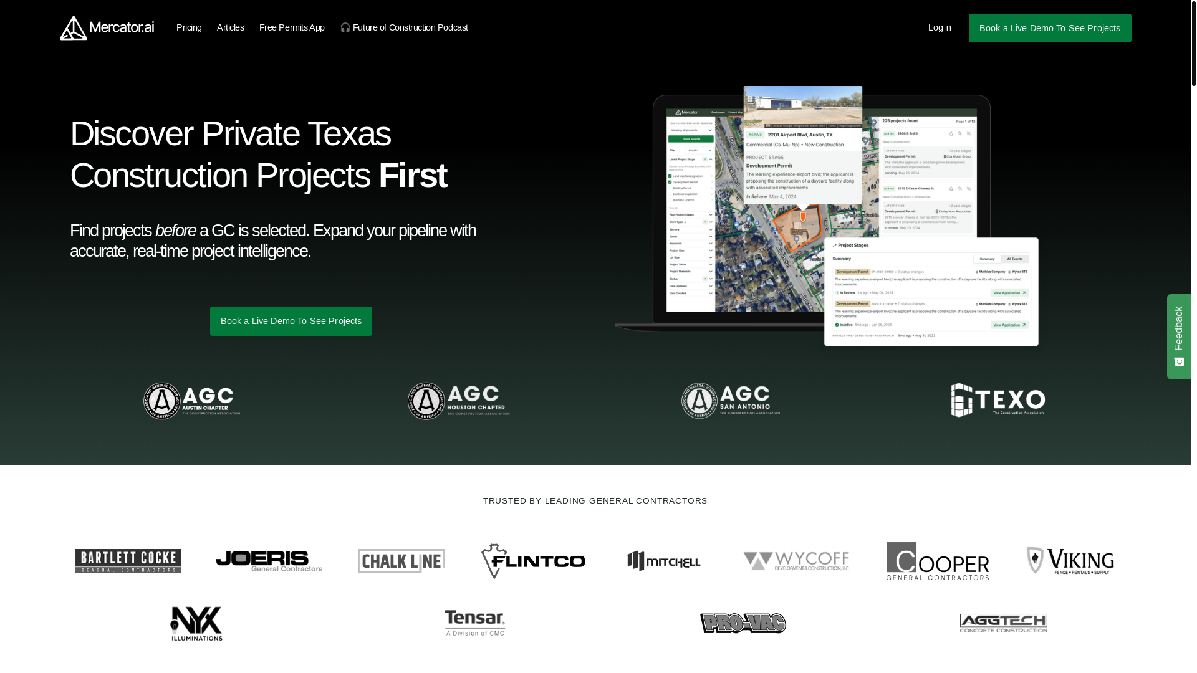Screen dimensions: 1197x673
Task: Click the AggTech Concrete Construction logo
Action: click(1004, 623)
